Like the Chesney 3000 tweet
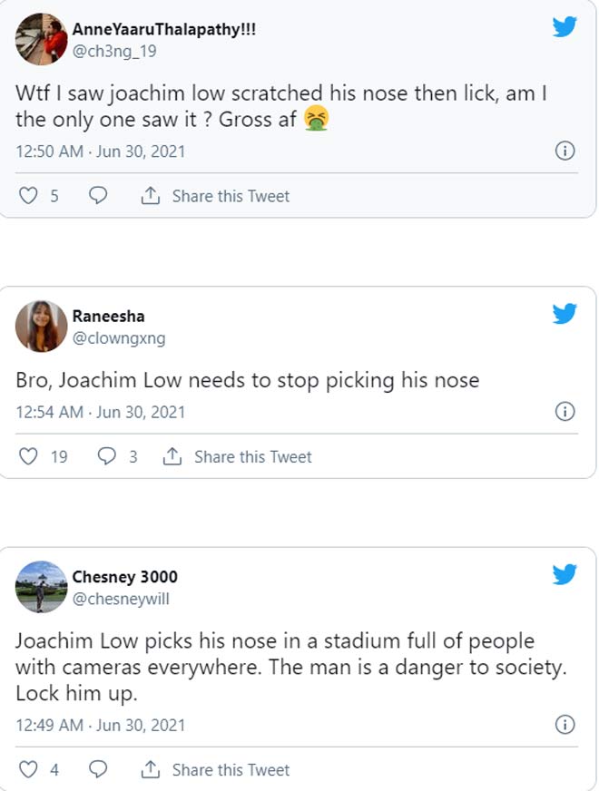The height and width of the screenshot is (791, 599). [x=29, y=770]
